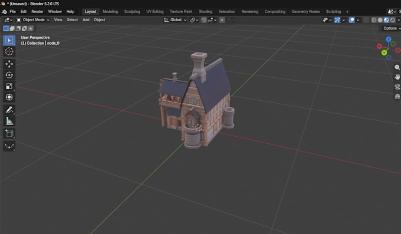401x234 pixels.
Task: Select the Select Box tool
Action: tap(9, 41)
